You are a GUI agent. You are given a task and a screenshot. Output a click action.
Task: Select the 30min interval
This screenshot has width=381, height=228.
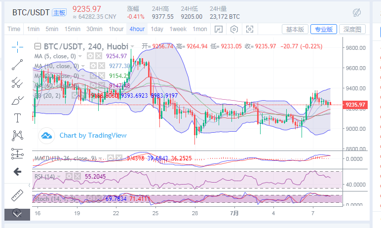(x=94, y=29)
